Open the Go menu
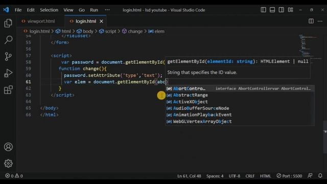The width and height of the screenshot is (327, 184). pyautogui.click(x=82, y=10)
